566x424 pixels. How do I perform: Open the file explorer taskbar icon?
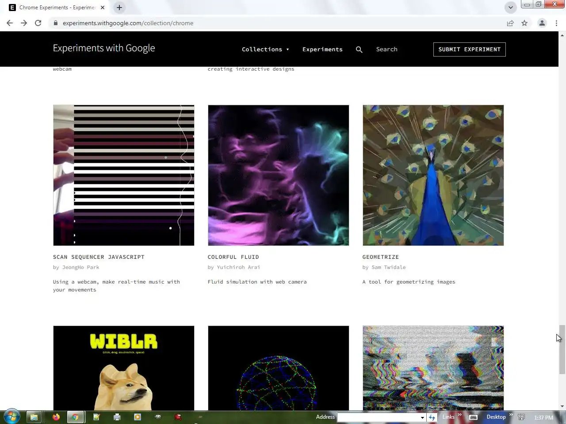(34, 416)
